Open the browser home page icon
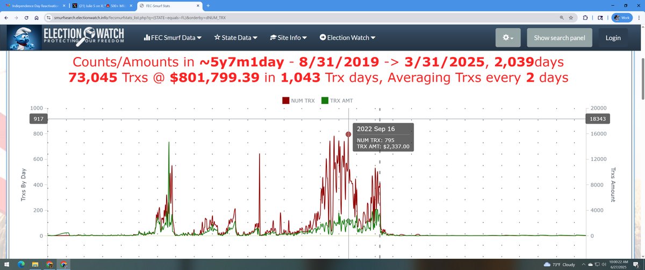 tap(36, 17)
